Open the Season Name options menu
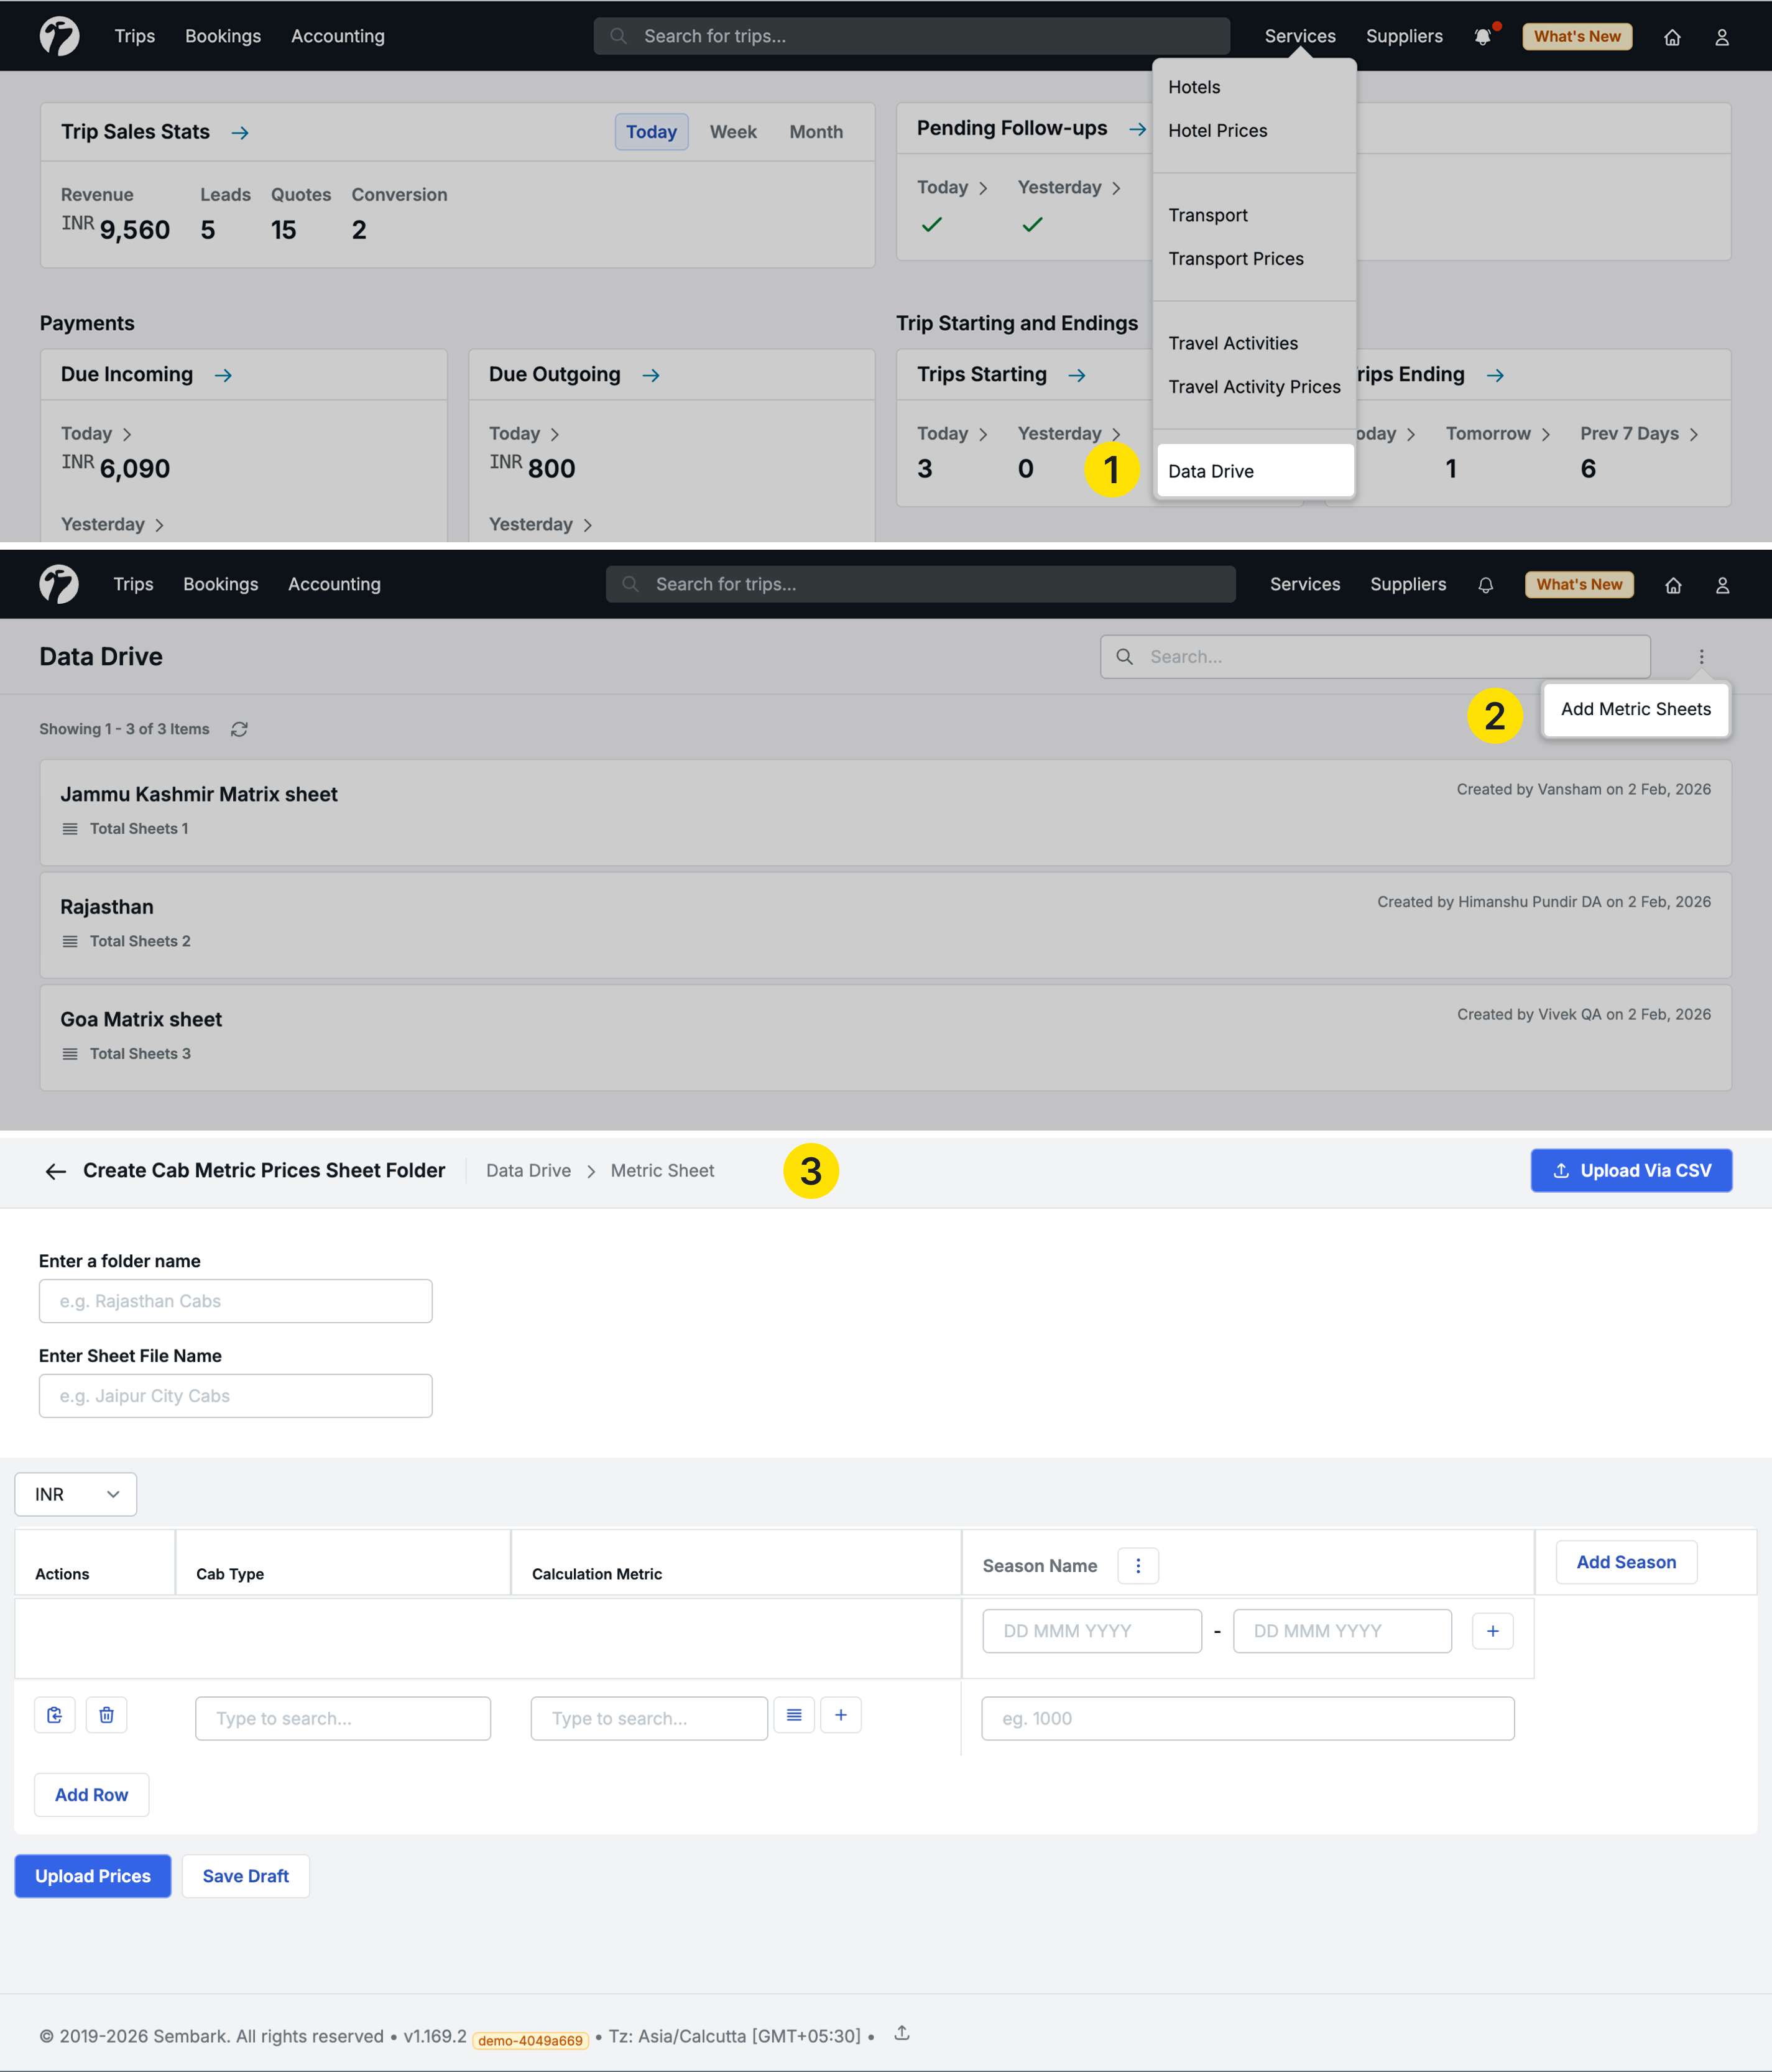 pos(1138,1566)
